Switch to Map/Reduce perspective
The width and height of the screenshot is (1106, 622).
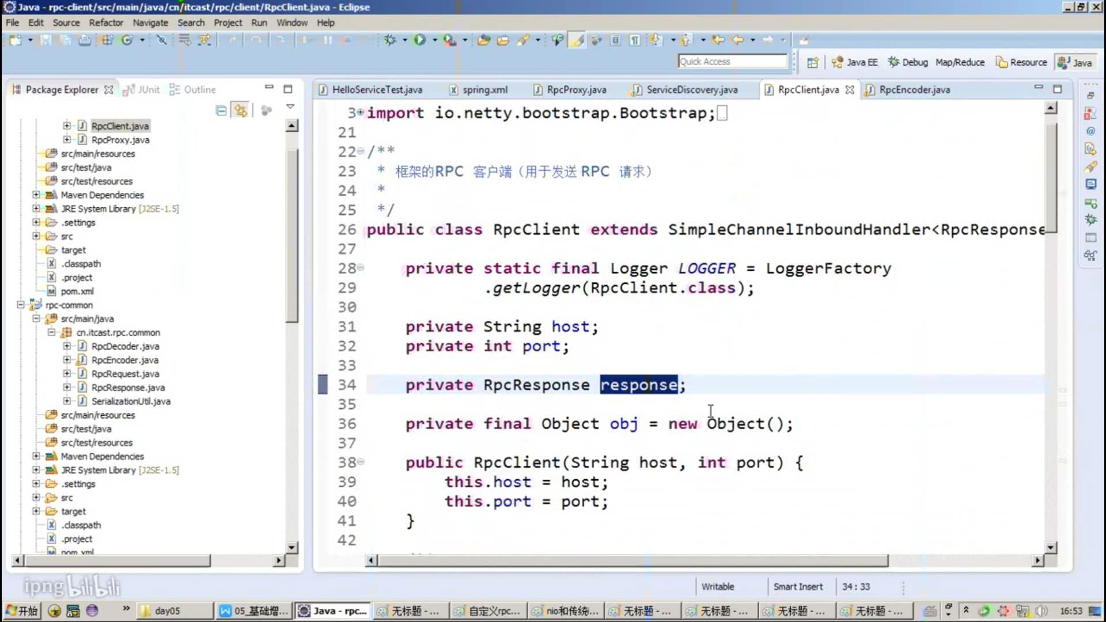pos(960,62)
